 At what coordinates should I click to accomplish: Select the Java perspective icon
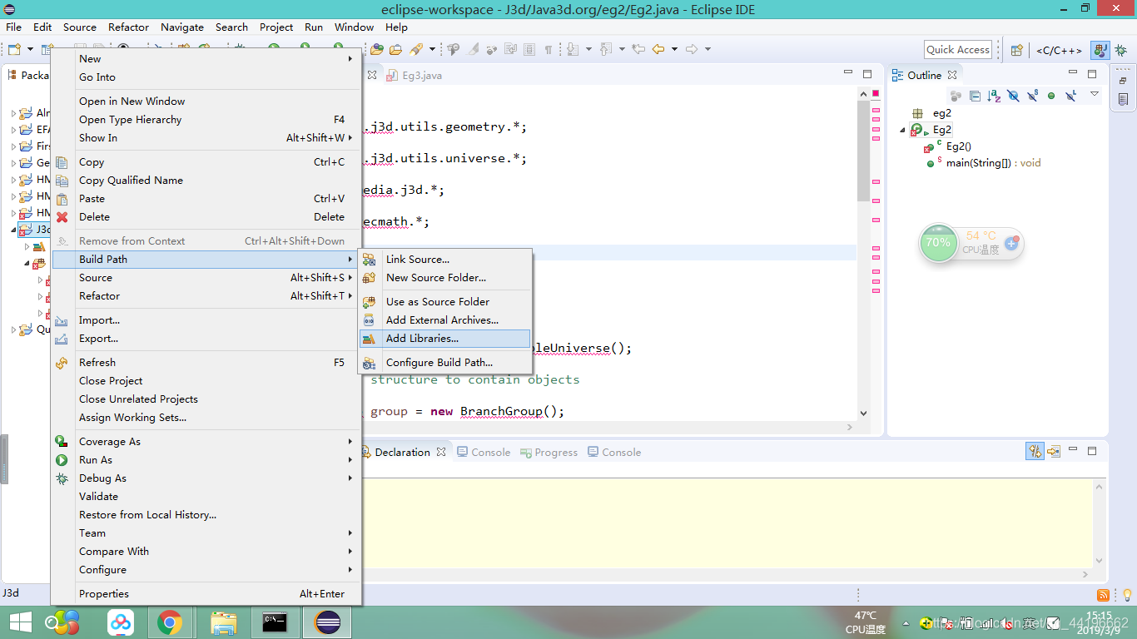(1100, 50)
